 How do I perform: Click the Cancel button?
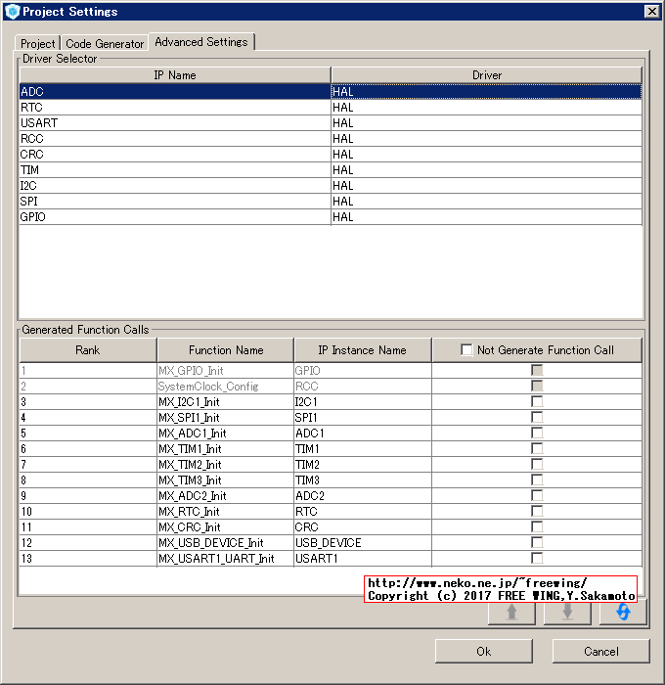pos(601,652)
